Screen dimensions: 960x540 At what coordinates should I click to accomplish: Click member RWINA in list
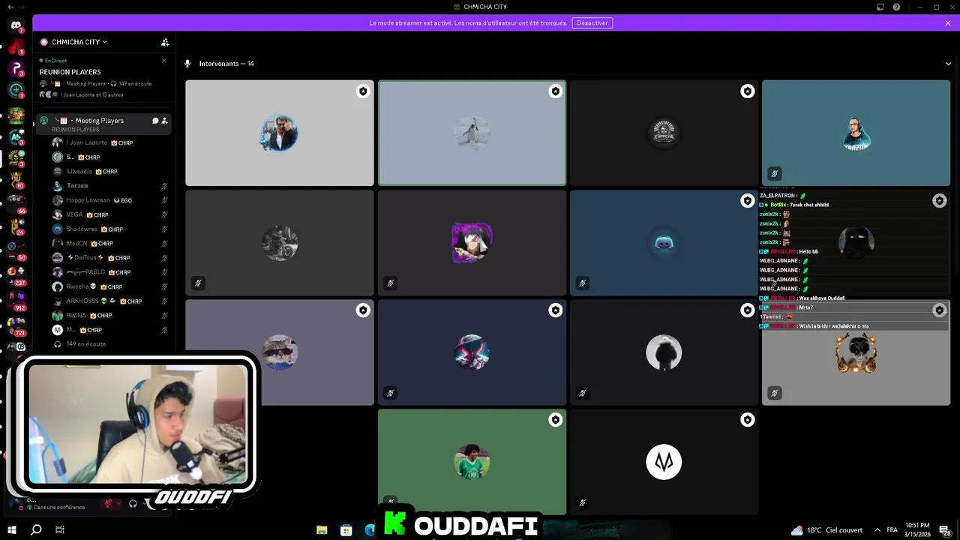tap(103, 316)
